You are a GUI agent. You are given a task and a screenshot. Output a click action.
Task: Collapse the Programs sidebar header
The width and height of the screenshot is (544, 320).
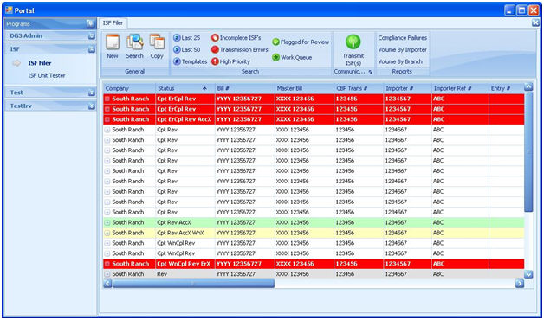tap(90, 23)
